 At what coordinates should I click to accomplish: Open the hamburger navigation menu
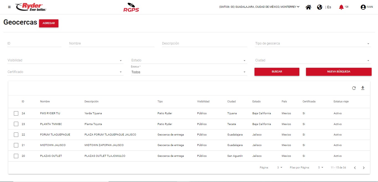point(9,7)
